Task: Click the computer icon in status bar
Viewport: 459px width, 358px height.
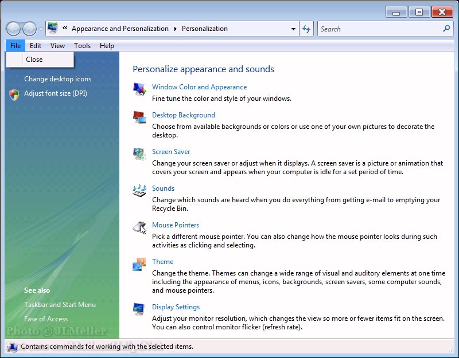Action: click(13, 347)
